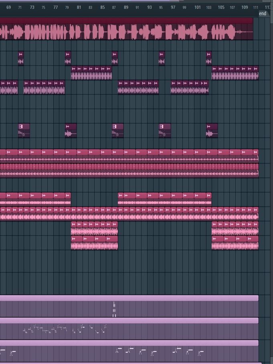Screen dimensions: 273x364
Task: Select the pink clip starting at bar 88 below the dense row
Action: pyautogui.click(x=121, y=198)
